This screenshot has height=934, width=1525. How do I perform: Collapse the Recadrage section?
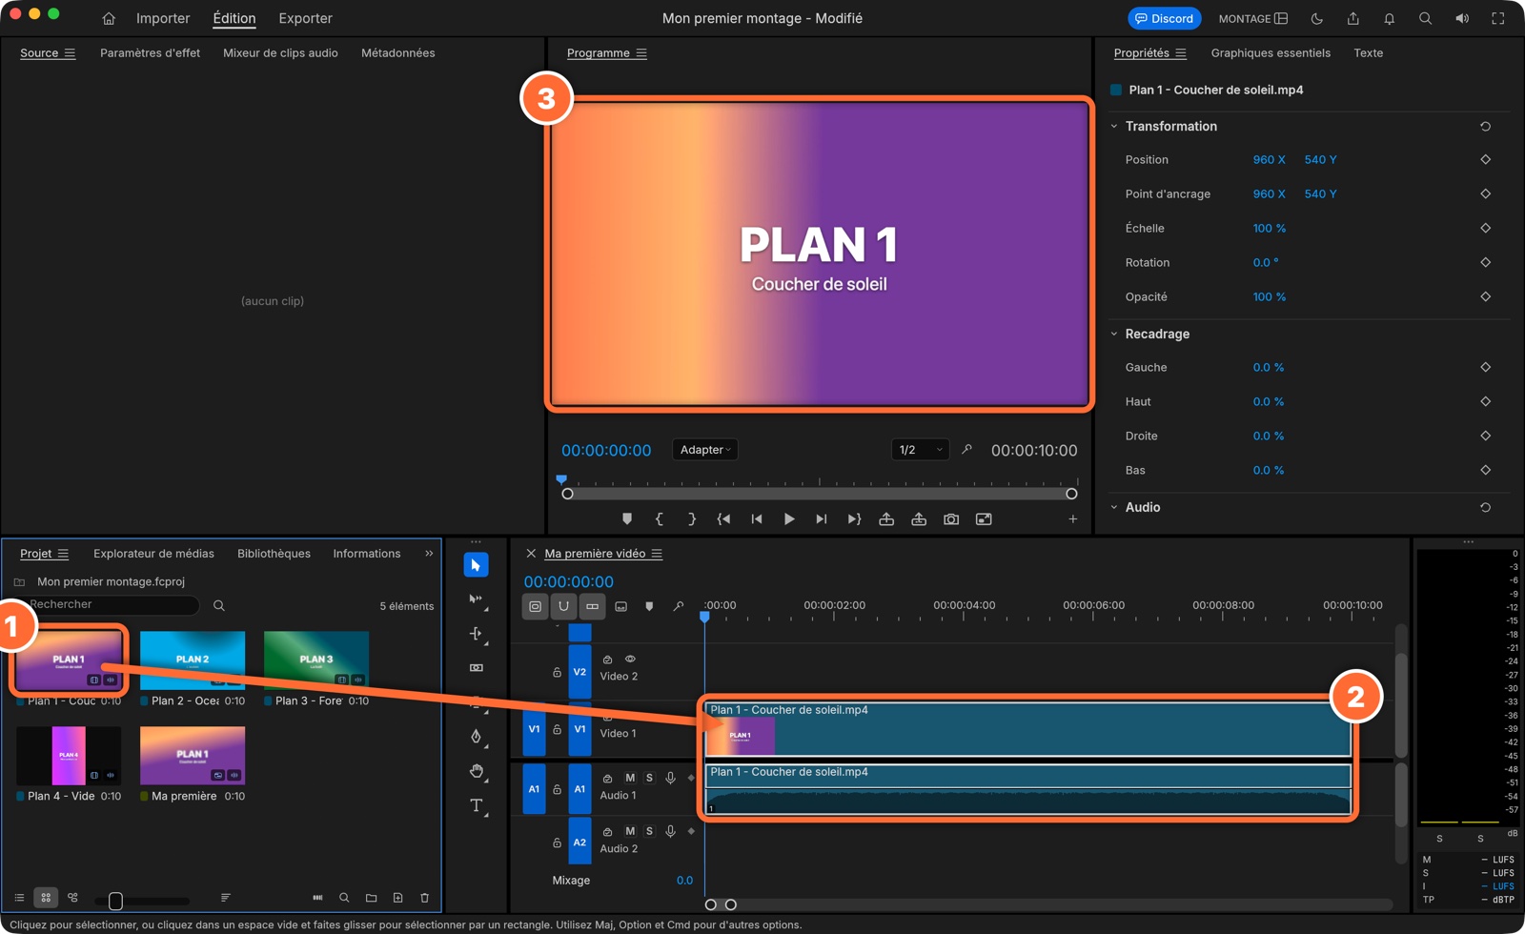pyautogui.click(x=1113, y=335)
